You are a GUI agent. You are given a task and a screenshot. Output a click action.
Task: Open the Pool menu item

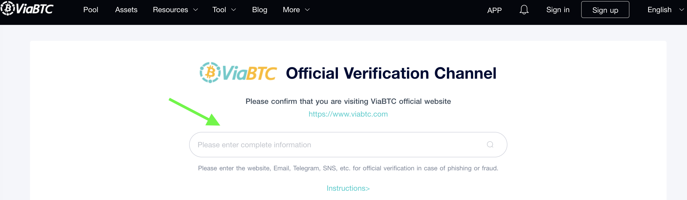coord(91,10)
